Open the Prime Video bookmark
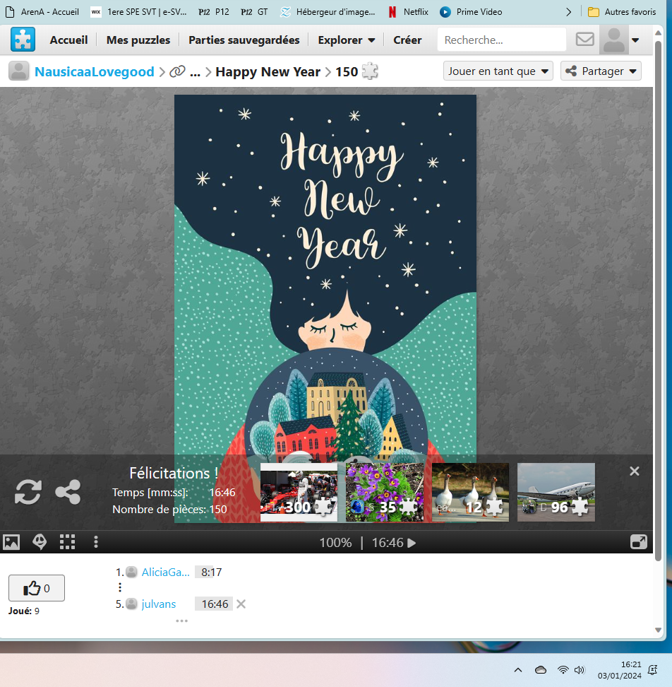This screenshot has width=672, height=687. click(x=471, y=12)
